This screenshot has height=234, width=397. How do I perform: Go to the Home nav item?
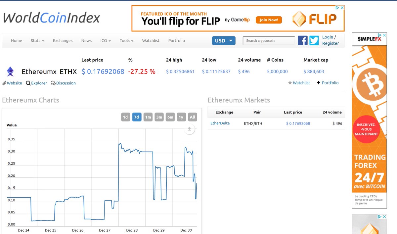coord(17,40)
